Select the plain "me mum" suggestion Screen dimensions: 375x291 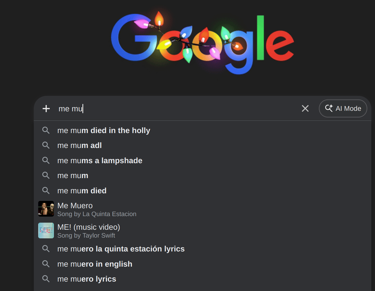pos(73,175)
